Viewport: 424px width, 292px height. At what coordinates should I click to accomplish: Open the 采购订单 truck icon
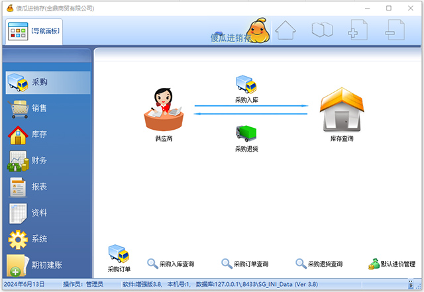[x=119, y=254]
